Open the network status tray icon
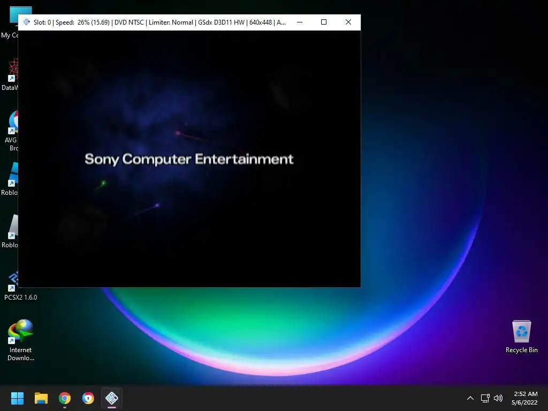Viewport: 548px width, 411px height. point(485,398)
